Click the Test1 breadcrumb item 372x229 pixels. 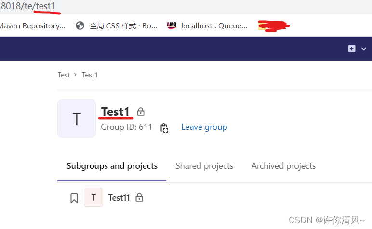[x=90, y=75]
